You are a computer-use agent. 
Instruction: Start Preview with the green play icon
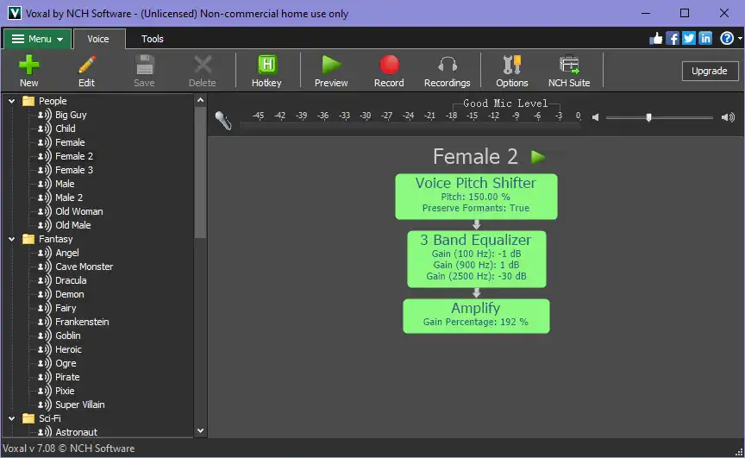click(x=331, y=65)
